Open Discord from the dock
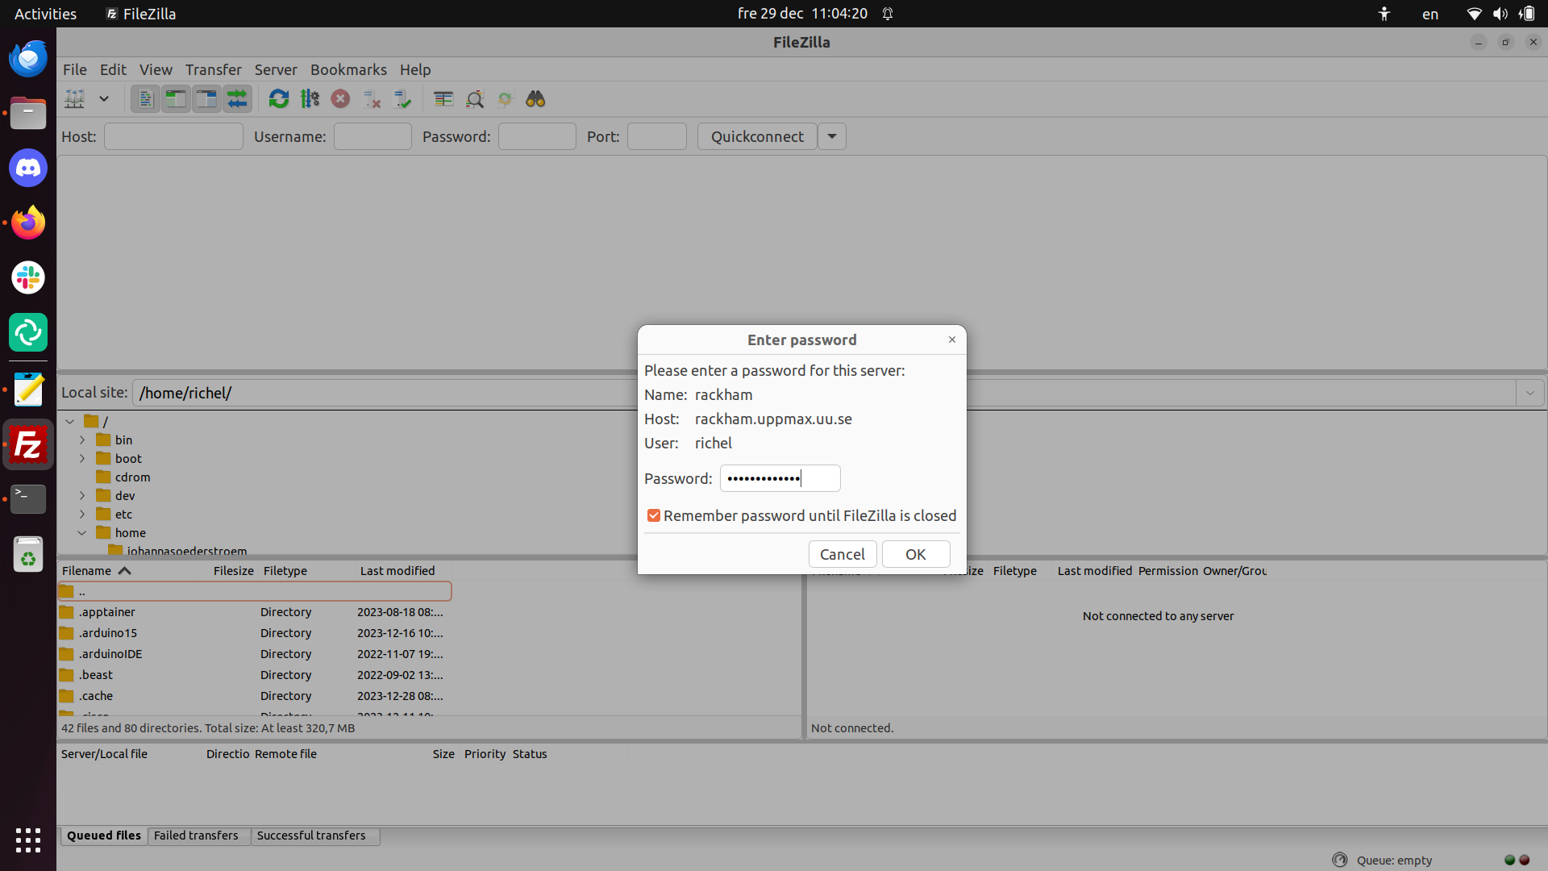 coord(28,168)
